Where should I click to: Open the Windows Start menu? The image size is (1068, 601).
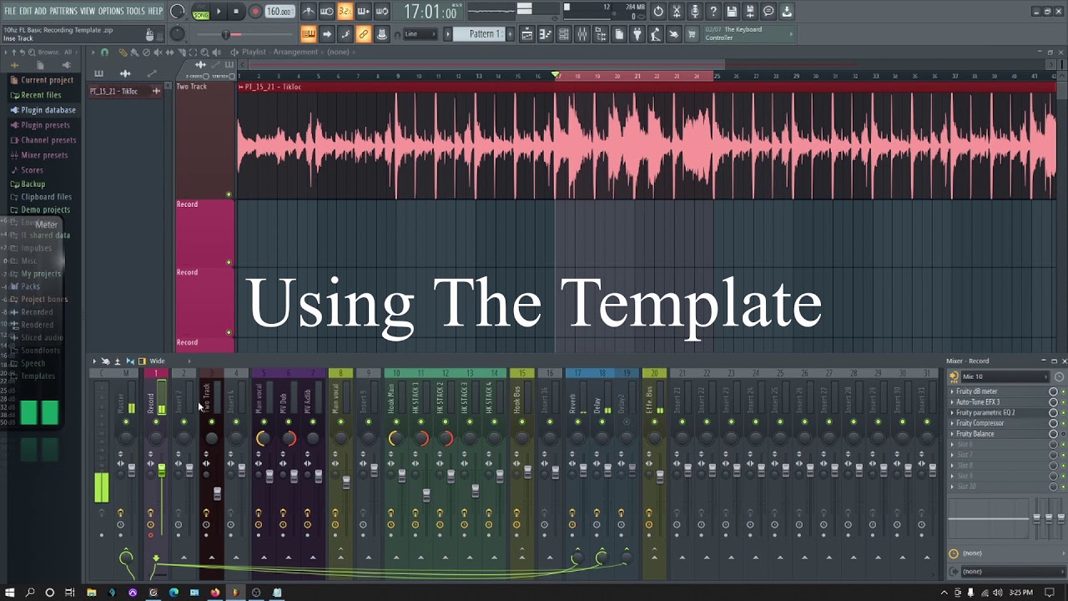pos(10,593)
